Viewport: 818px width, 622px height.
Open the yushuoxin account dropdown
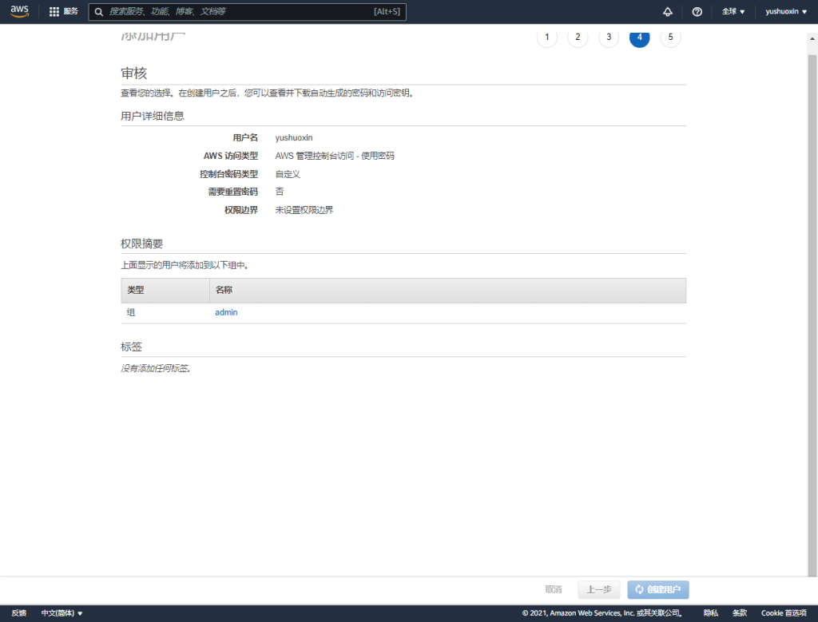(786, 12)
